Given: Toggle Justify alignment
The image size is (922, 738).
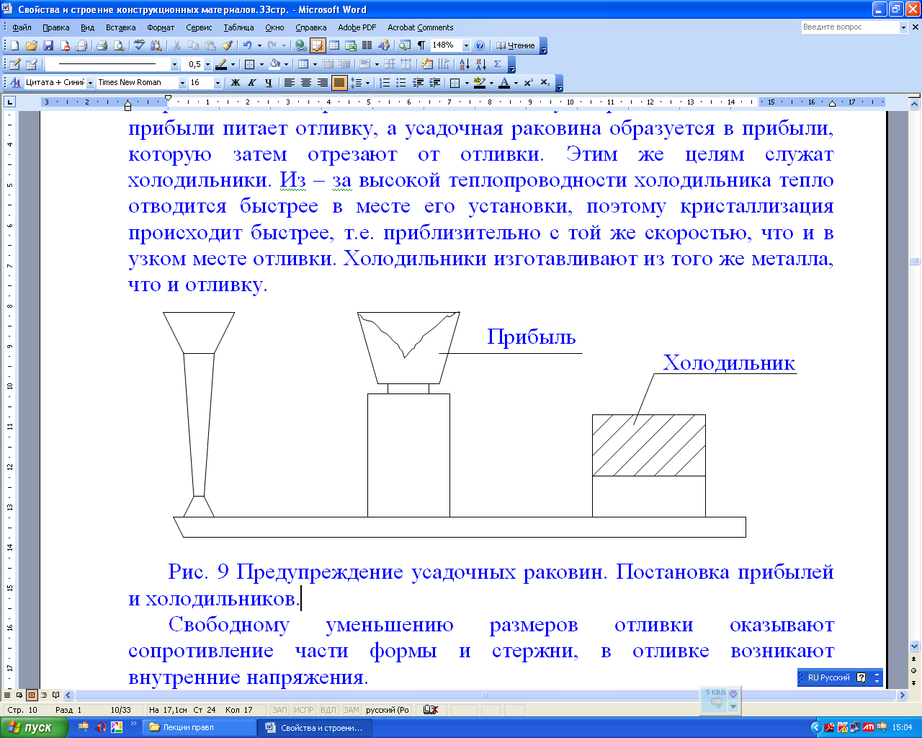Looking at the screenshot, I should point(339,83).
